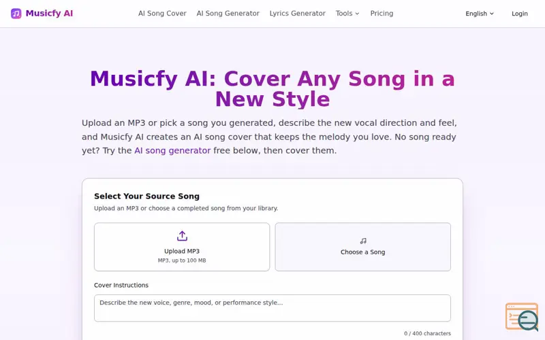Click the '0 / 400 characters' counter
The image size is (545, 340).
coord(427,333)
